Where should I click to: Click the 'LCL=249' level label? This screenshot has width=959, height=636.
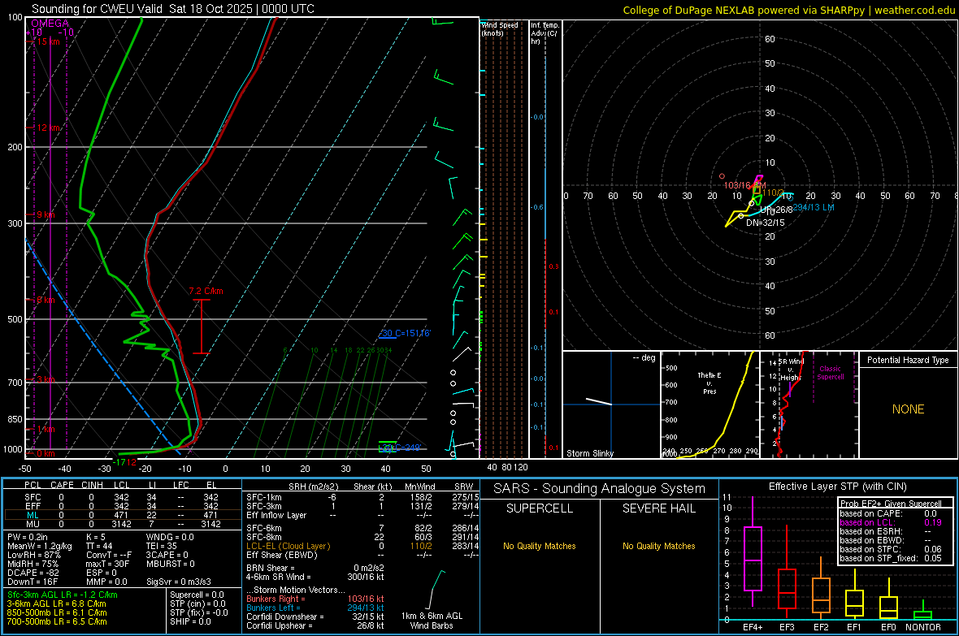tap(399, 448)
